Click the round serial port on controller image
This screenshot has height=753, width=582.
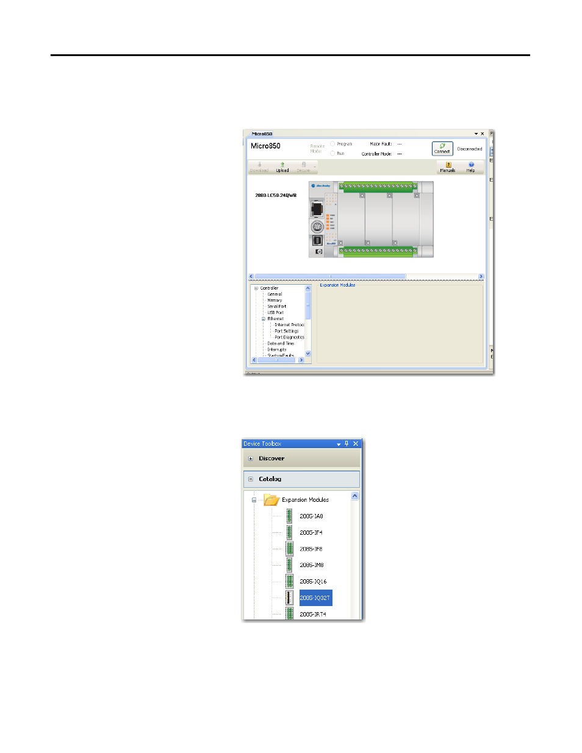click(x=317, y=227)
